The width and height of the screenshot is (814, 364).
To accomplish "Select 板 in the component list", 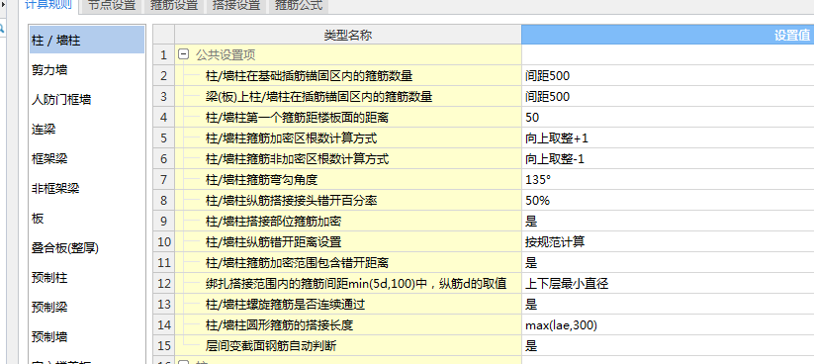I will point(87,218).
